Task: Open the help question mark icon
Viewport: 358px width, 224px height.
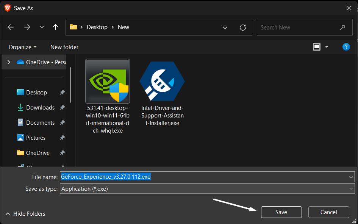Action: (x=346, y=47)
